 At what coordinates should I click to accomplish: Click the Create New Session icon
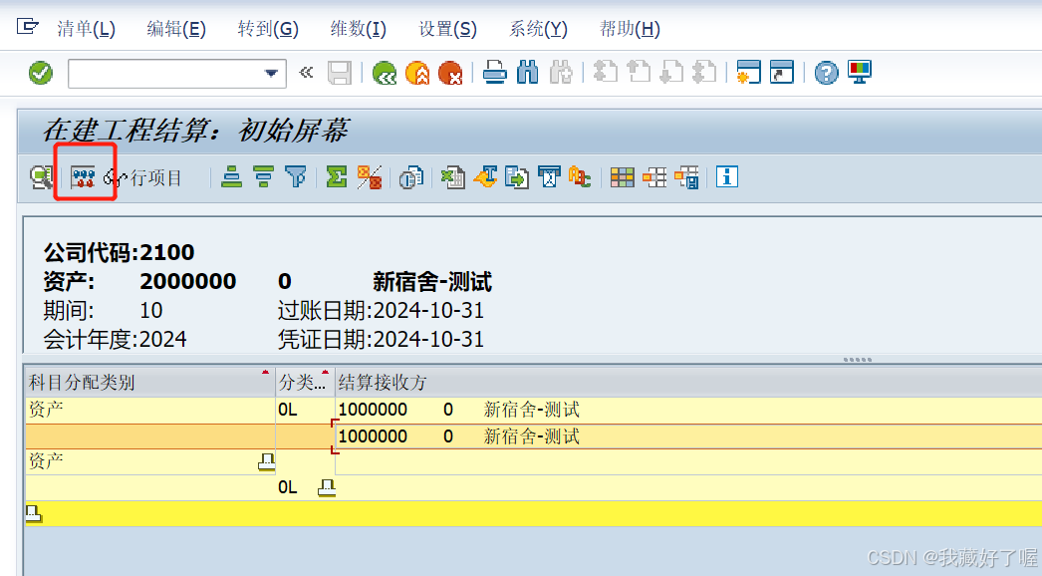pos(748,73)
